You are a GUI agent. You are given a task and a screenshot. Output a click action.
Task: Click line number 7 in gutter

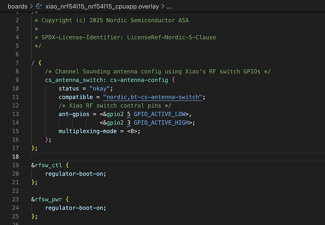[x=17, y=63]
